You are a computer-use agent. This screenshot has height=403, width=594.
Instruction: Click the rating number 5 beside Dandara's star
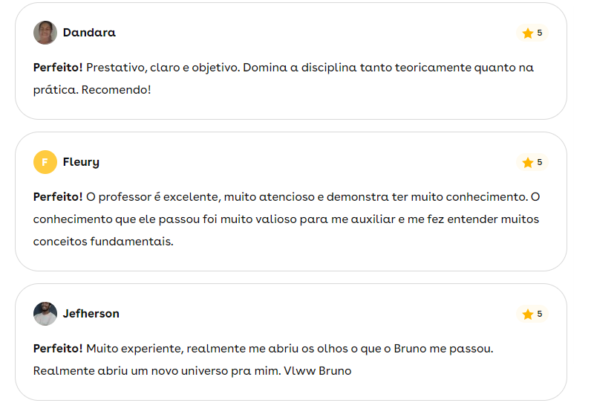tap(540, 33)
